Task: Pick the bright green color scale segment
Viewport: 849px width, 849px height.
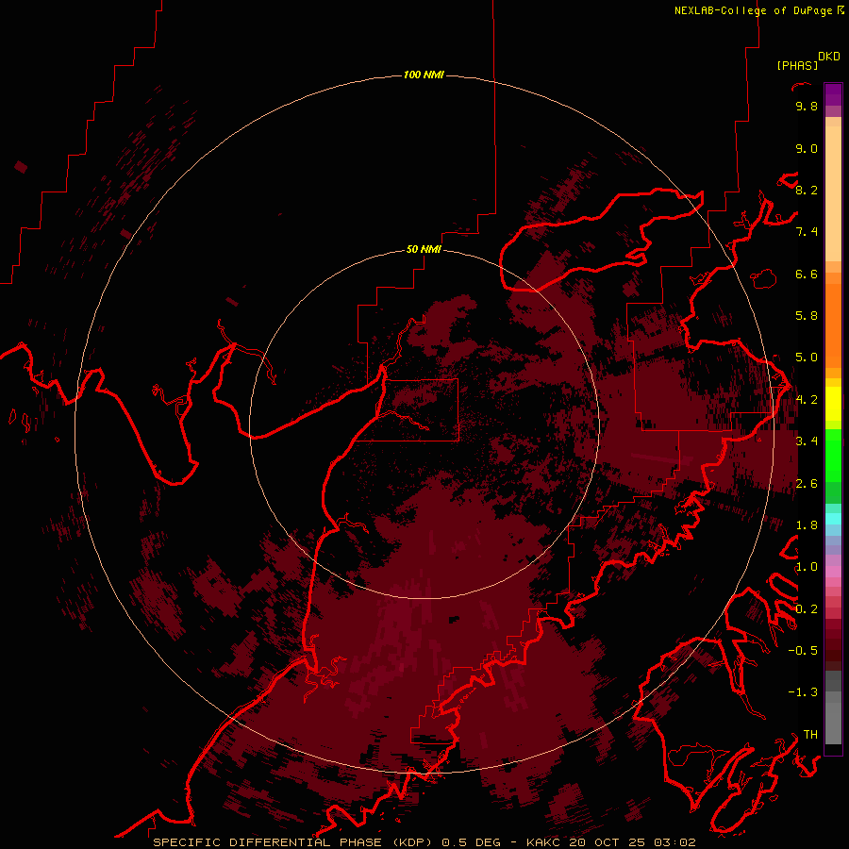Action: coord(833,455)
